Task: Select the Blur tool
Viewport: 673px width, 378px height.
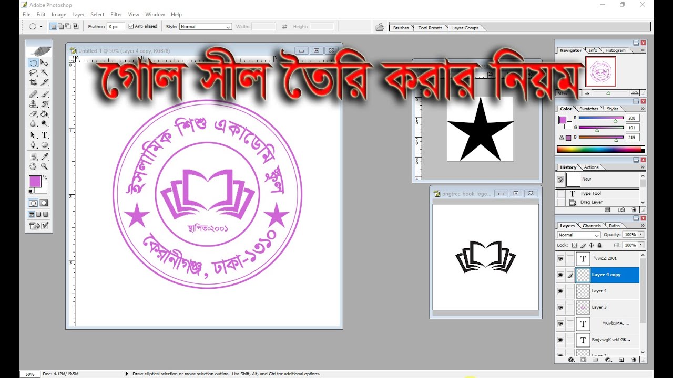Action: 33,123
